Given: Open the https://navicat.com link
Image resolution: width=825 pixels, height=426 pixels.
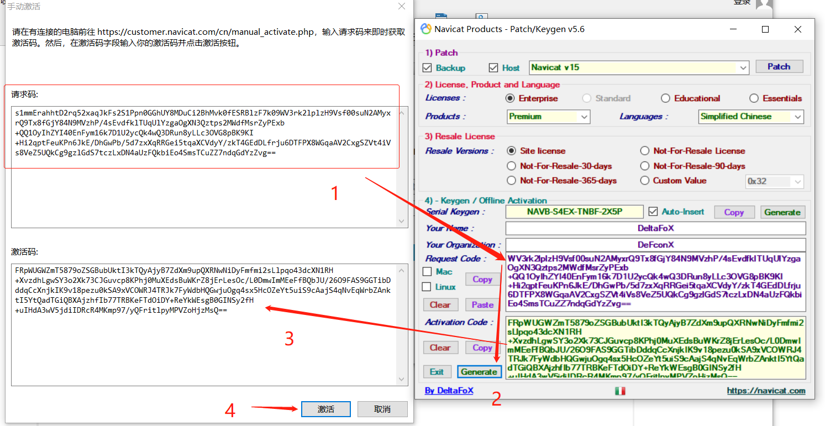Looking at the screenshot, I should click(x=766, y=391).
